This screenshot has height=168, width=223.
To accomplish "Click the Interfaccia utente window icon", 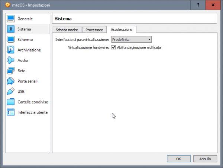I will [11, 112].
